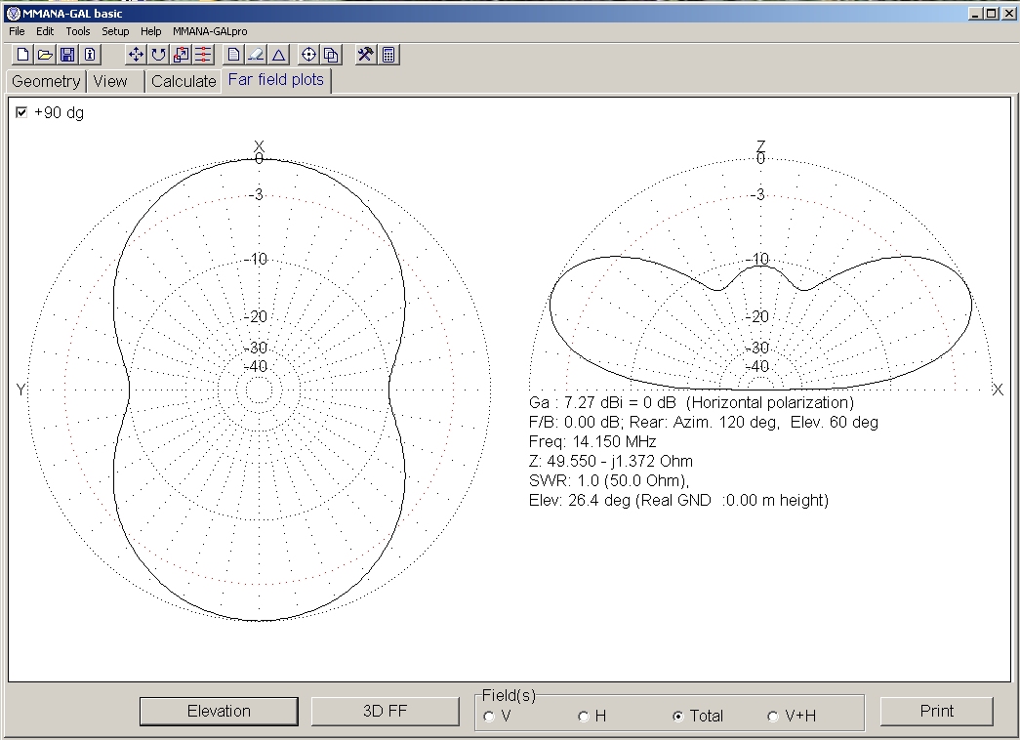Click the four-arrow move icon
The width and height of the screenshot is (1020, 740).
[136, 55]
